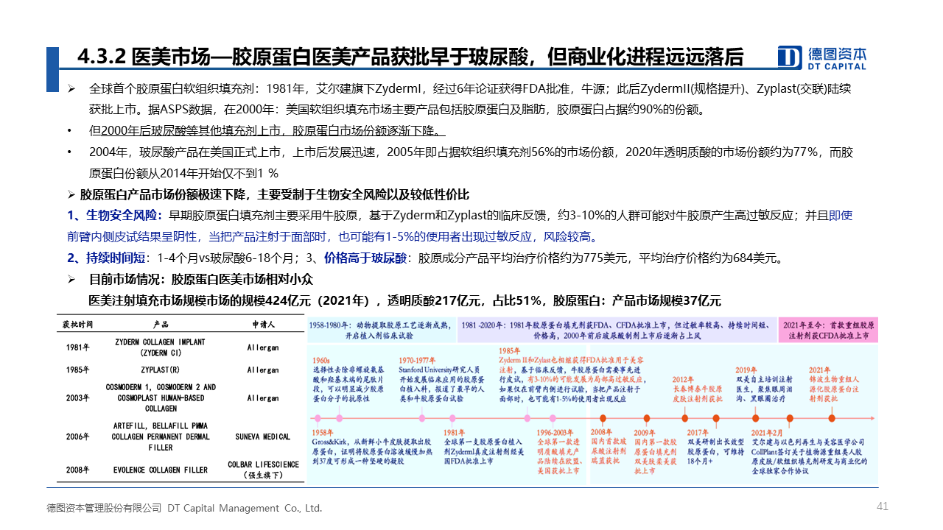943x530 pixels.
Task: Click the 'EVOLENCE COLLAGEN FILLER' product cell
Action: (160, 470)
